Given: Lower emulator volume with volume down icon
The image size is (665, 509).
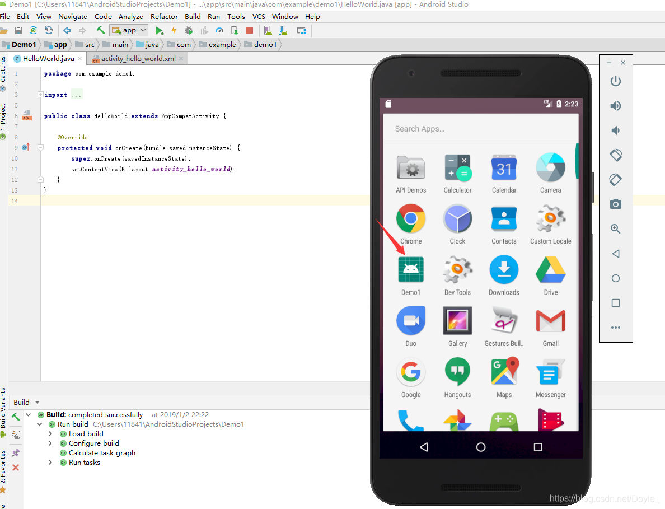Looking at the screenshot, I should tap(615, 130).
